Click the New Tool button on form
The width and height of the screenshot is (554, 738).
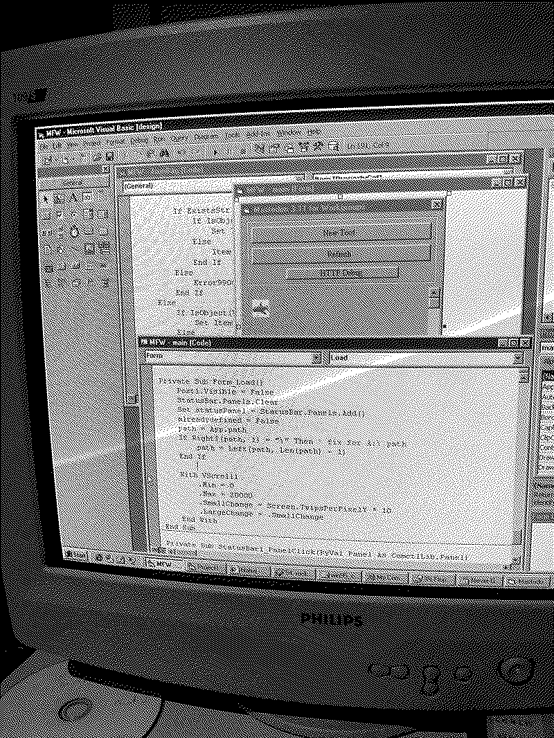[x=339, y=233]
